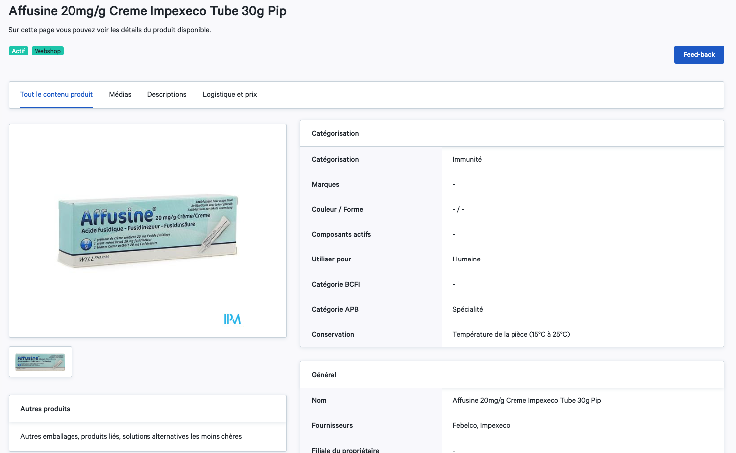Click the green Actif status badge
Viewport: 736px width, 453px height.
click(19, 51)
